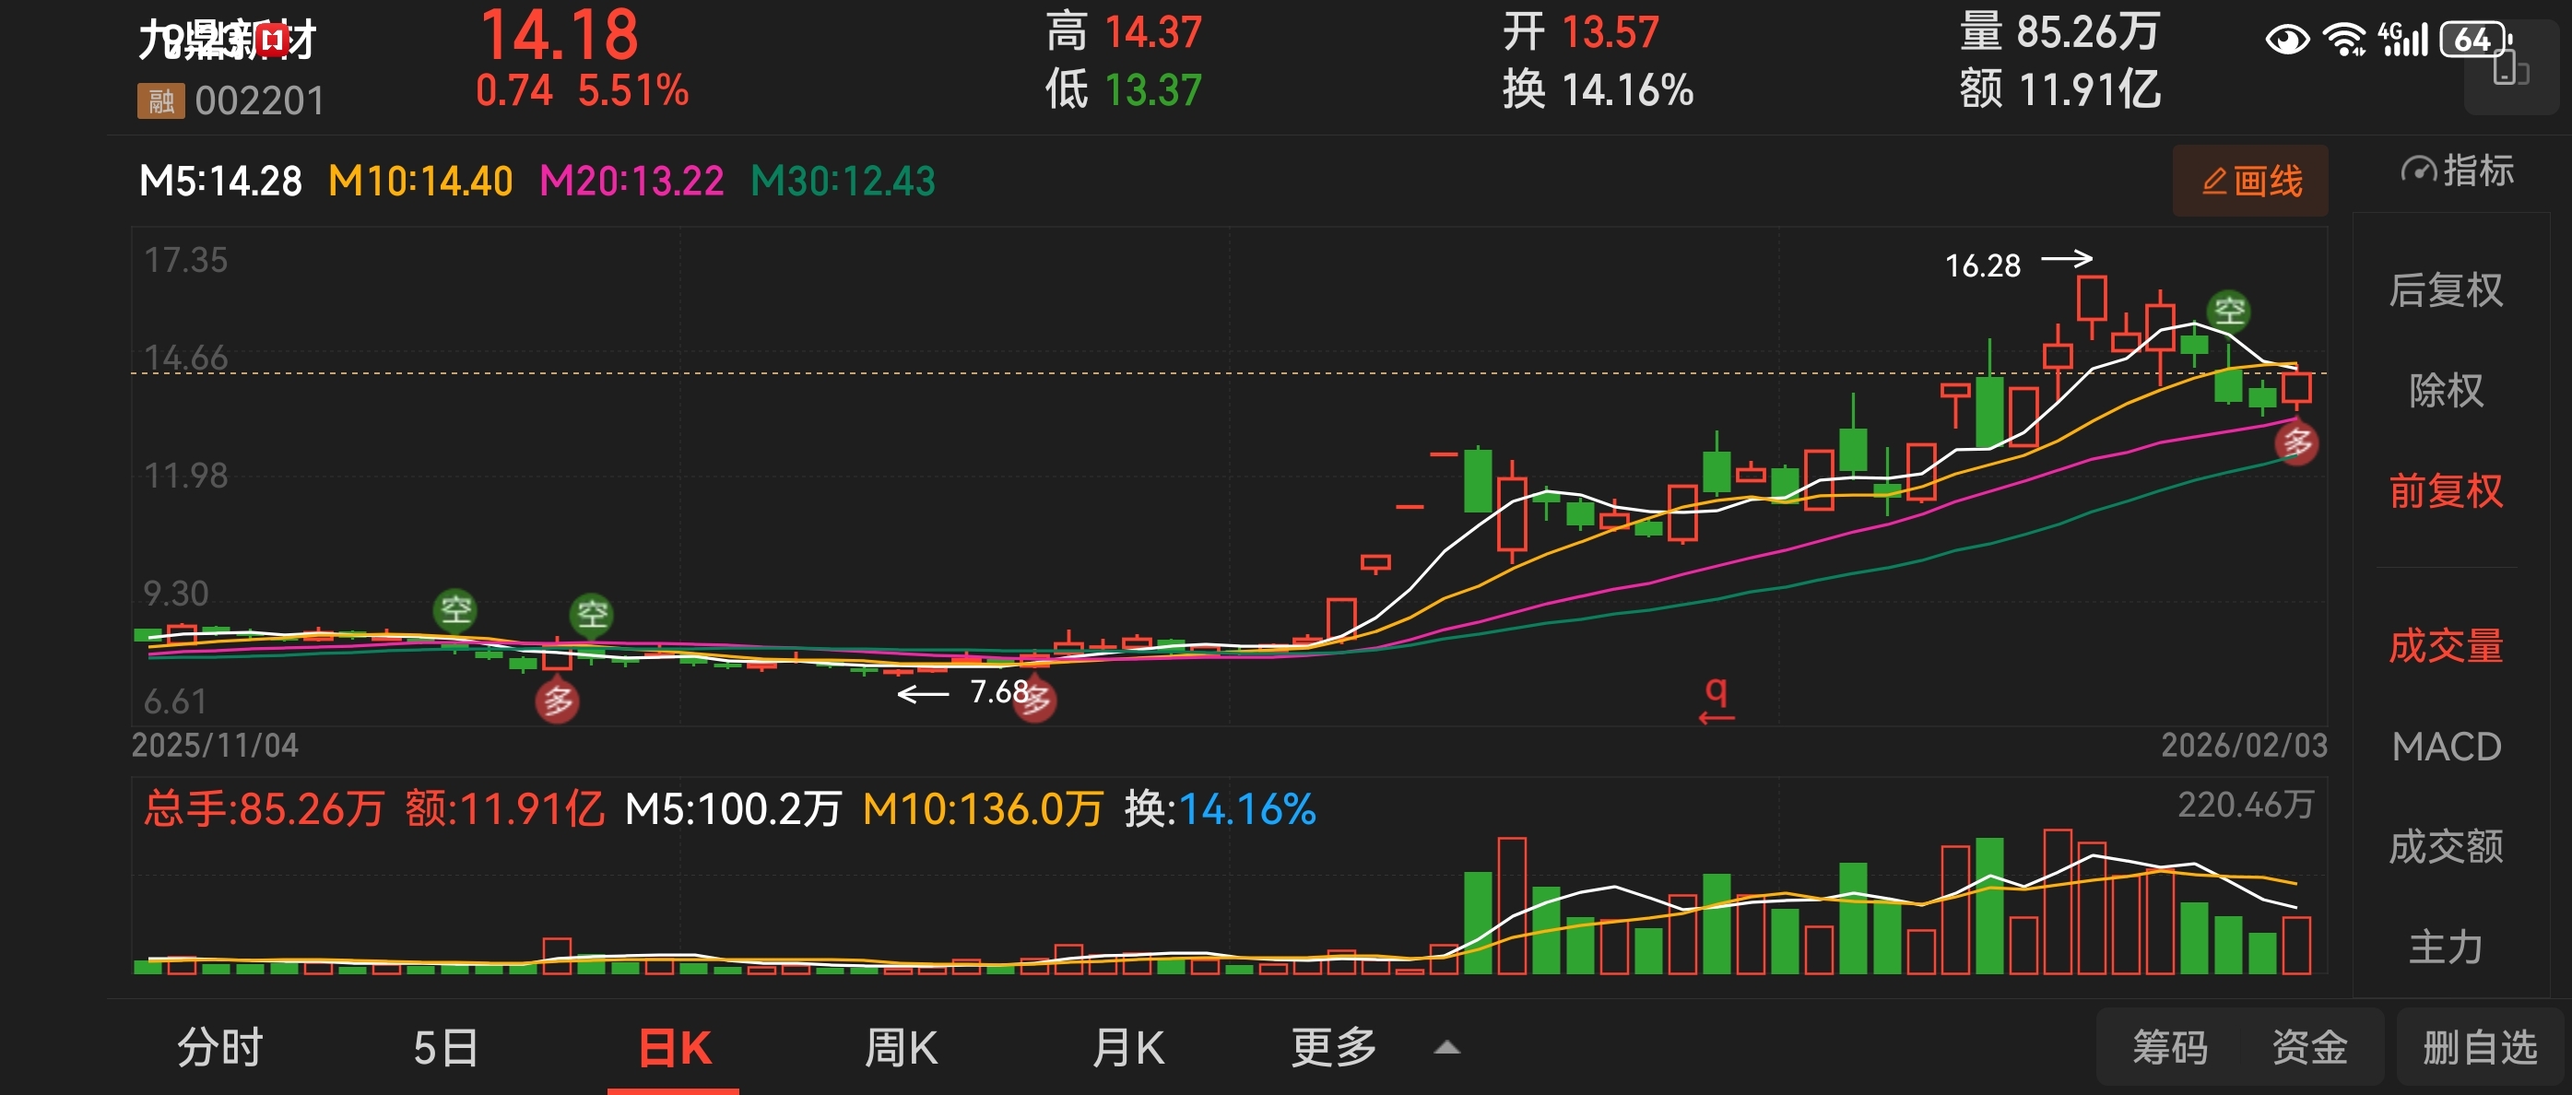Tap the rightmost red 多 signal marker

pos(2296,442)
